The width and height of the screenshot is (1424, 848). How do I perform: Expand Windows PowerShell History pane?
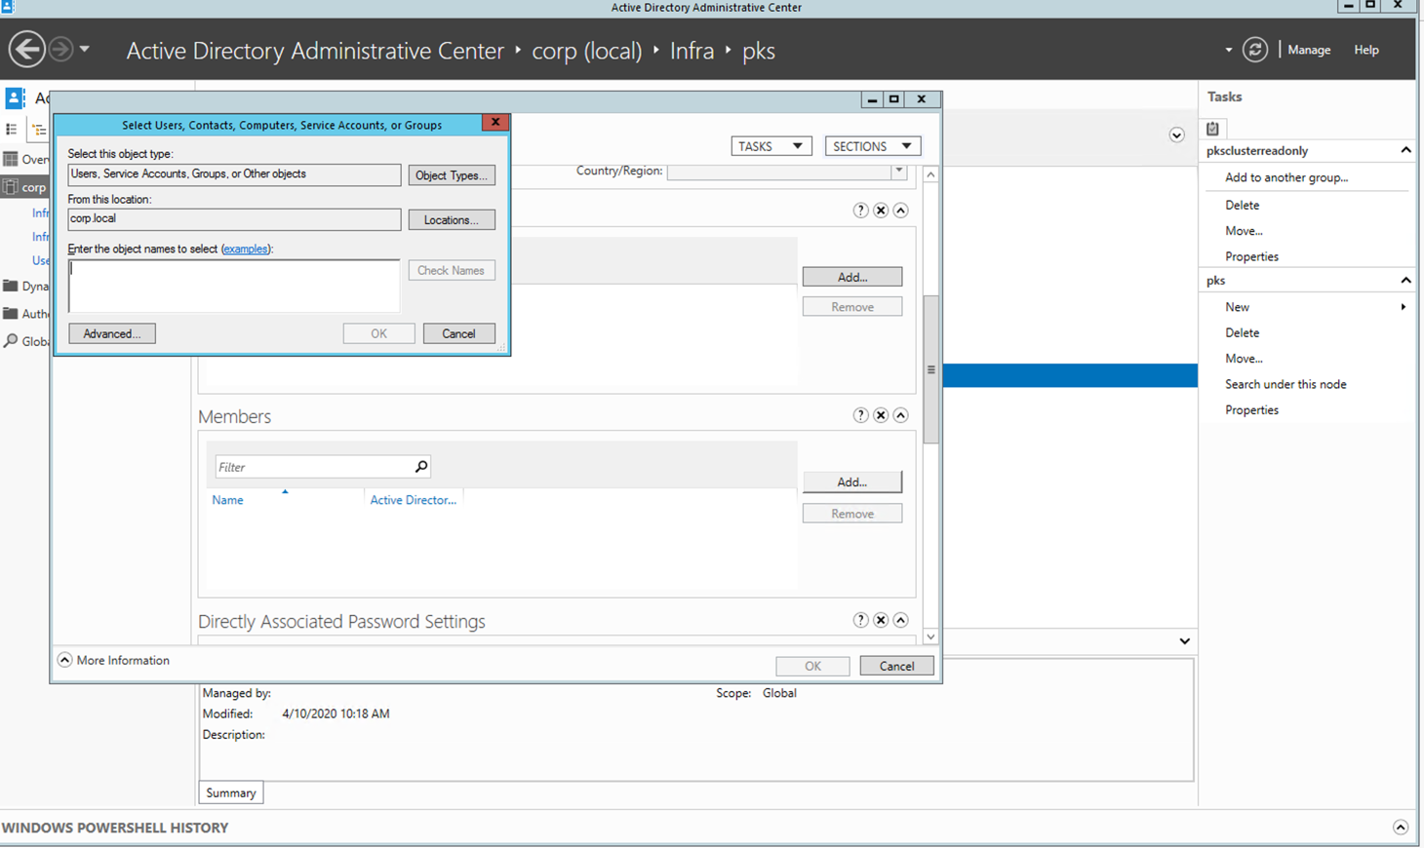(1401, 828)
